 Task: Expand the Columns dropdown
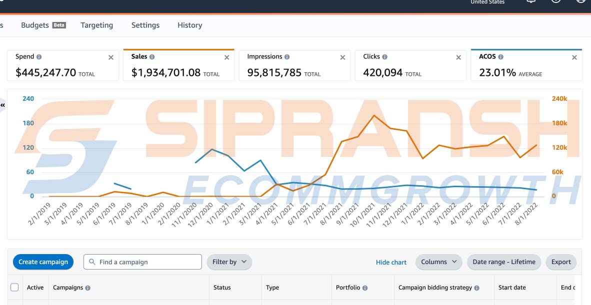(x=438, y=262)
